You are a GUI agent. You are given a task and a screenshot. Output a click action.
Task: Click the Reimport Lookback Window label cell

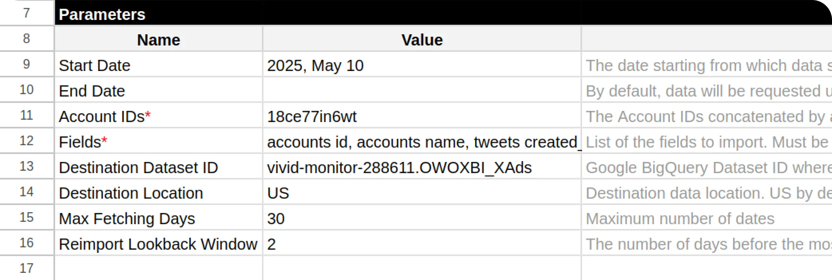[x=158, y=244]
